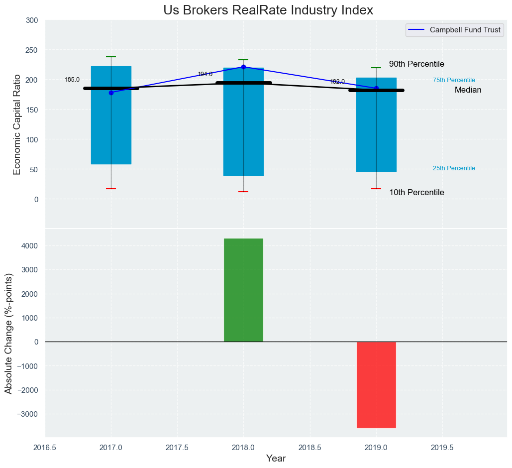The width and height of the screenshot is (512, 468).
Task: Click the 25th Percentile label
Action: point(454,168)
